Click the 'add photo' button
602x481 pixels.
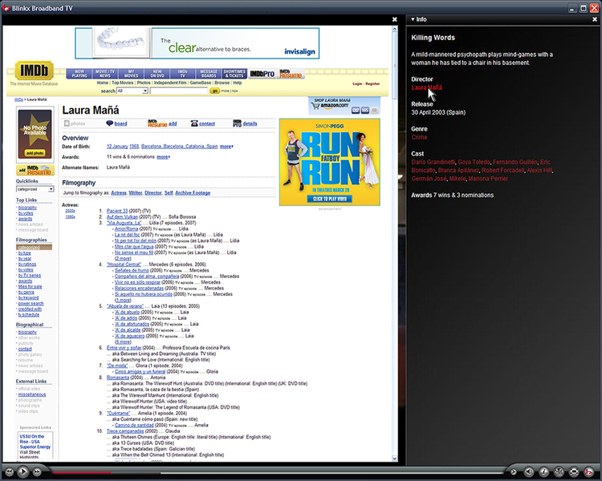(x=35, y=153)
